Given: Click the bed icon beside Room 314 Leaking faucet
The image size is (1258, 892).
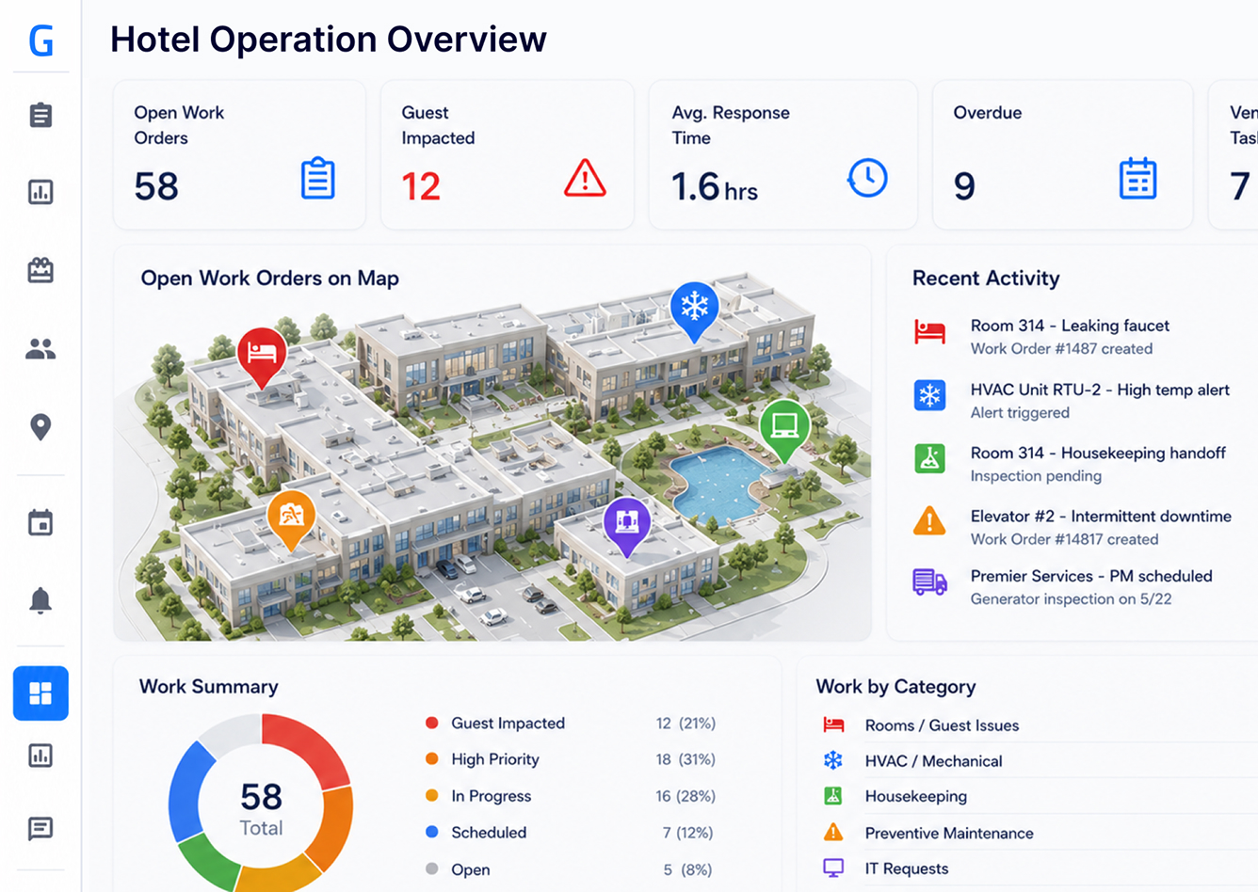Looking at the screenshot, I should (929, 332).
